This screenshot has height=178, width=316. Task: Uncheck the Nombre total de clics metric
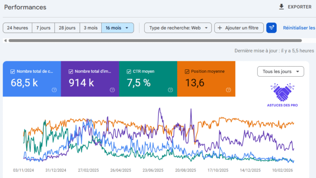tap(12, 71)
